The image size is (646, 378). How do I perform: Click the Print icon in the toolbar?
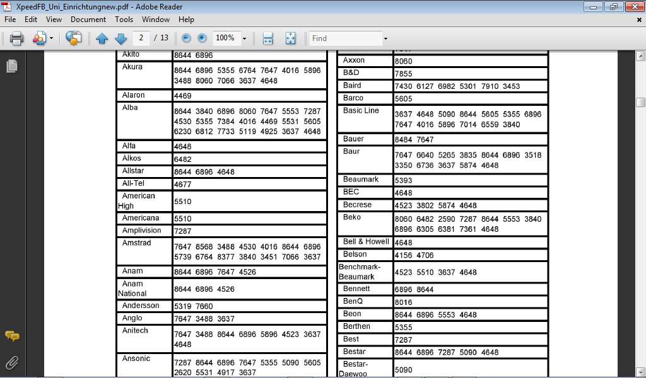pyautogui.click(x=17, y=38)
